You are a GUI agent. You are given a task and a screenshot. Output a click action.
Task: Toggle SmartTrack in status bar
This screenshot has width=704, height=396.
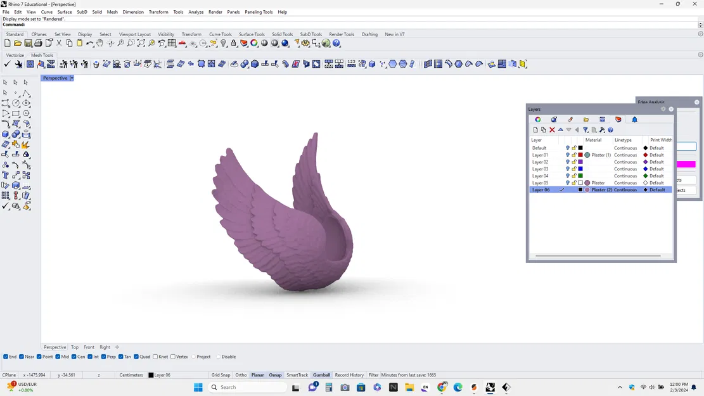coord(297,375)
